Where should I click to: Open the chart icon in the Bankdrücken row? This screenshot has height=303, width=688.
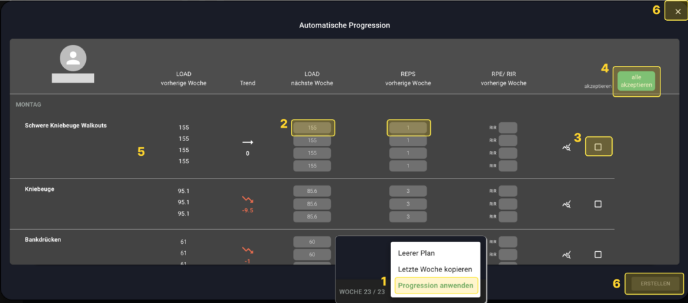[x=566, y=255]
